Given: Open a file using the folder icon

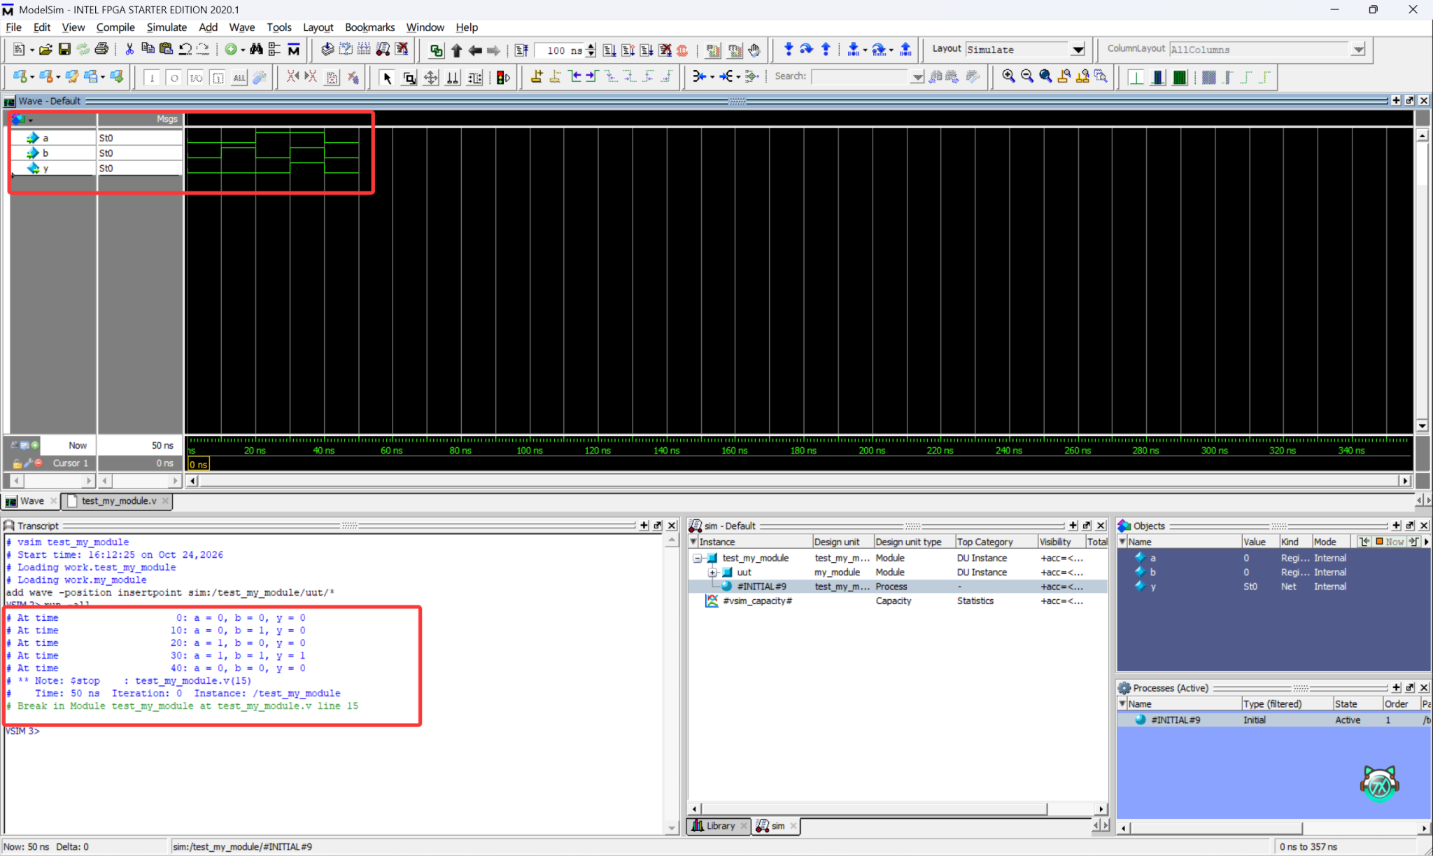Looking at the screenshot, I should tap(45, 49).
